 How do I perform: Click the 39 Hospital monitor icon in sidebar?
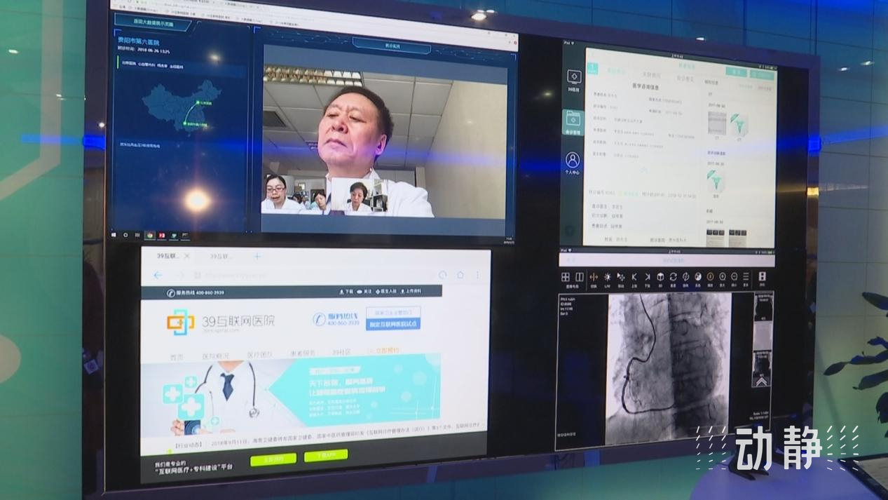tap(573, 79)
